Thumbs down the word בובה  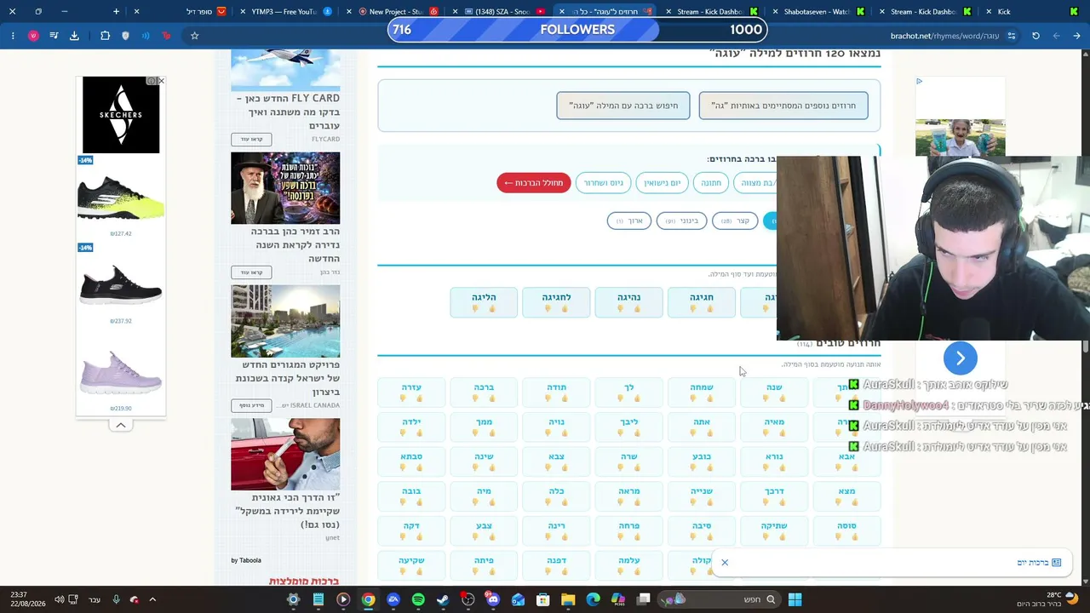(x=403, y=502)
